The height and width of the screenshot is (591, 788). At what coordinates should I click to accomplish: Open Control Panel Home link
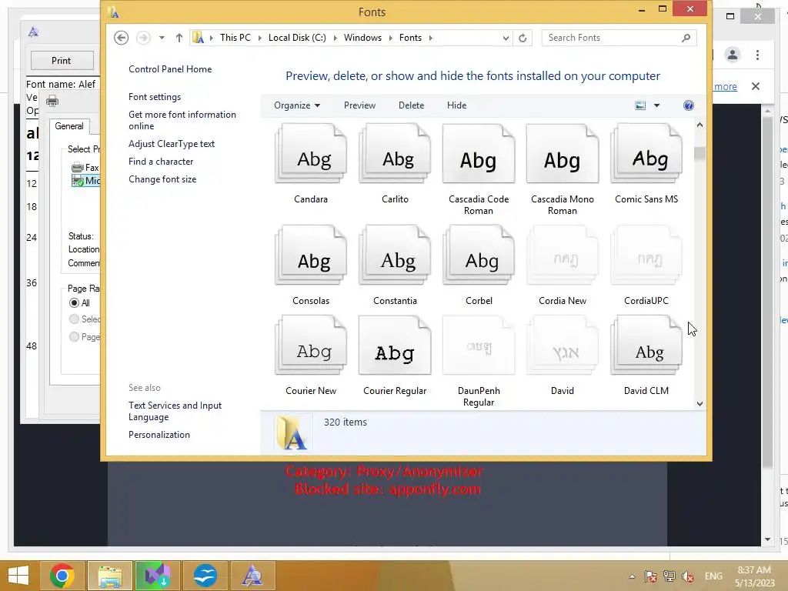click(x=170, y=69)
